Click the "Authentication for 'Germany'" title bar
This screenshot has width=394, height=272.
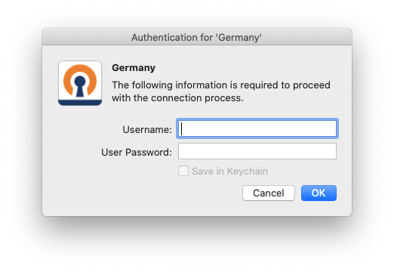197,37
